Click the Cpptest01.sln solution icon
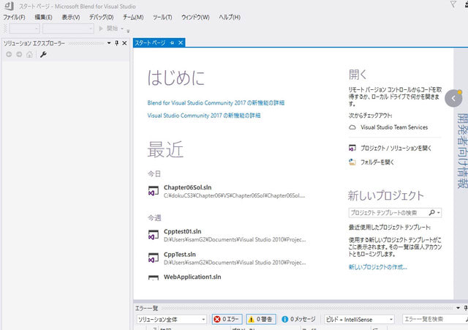The width and height of the screenshot is (468, 330). pyautogui.click(x=154, y=235)
